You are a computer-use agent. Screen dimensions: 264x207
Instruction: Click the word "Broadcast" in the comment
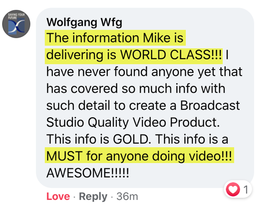(210, 105)
